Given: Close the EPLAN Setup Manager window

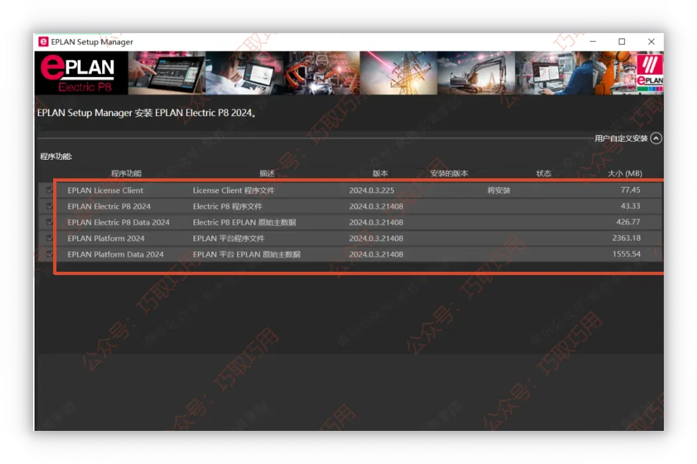Looking at the screenshot, I should pyautogui.click(x=651, y=41).
